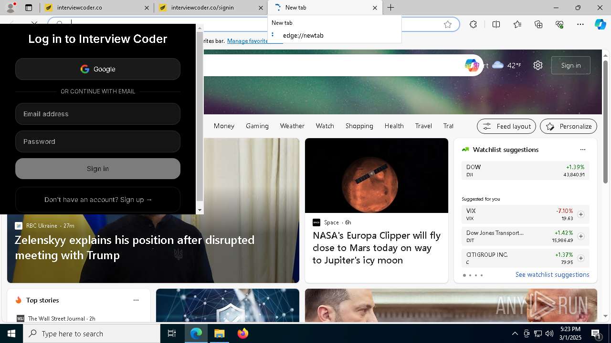Click the new tab plus button
This screenshot has width=611, height=343.
390,8
